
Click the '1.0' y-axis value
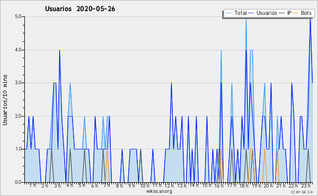[x=18, y=149]
